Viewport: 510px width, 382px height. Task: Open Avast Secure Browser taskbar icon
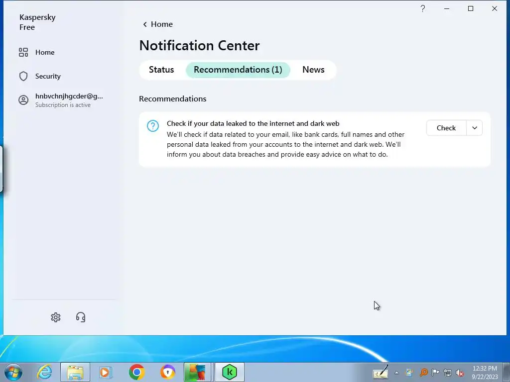click(168, 372)
